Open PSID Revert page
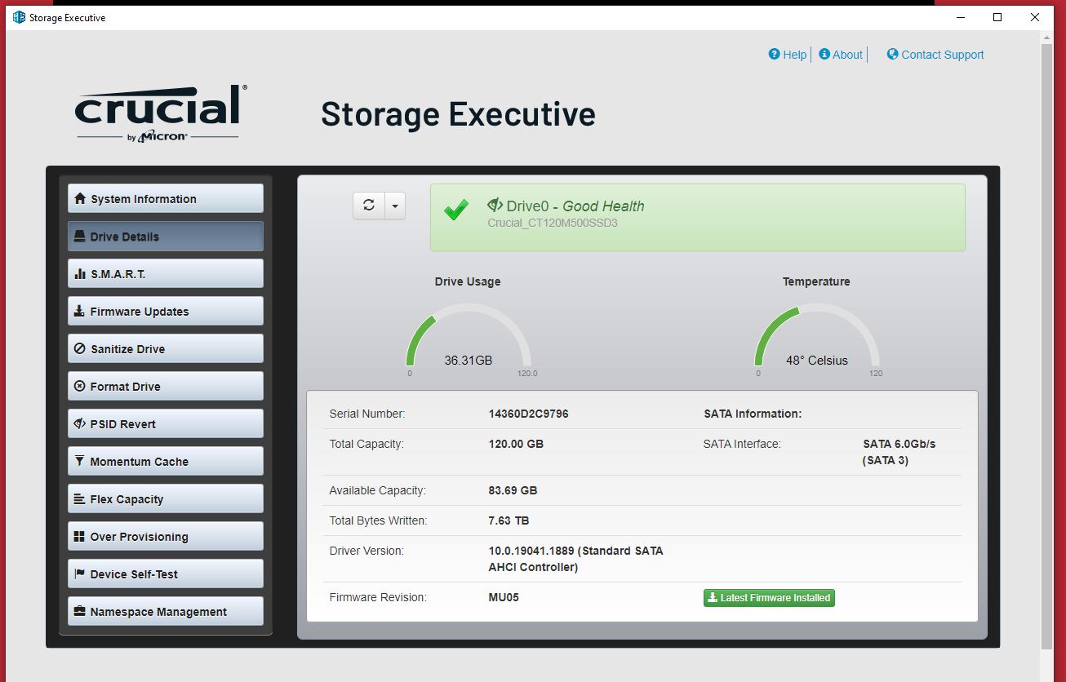The height and width of the screenshot is (682, 1066). point(165,424)
